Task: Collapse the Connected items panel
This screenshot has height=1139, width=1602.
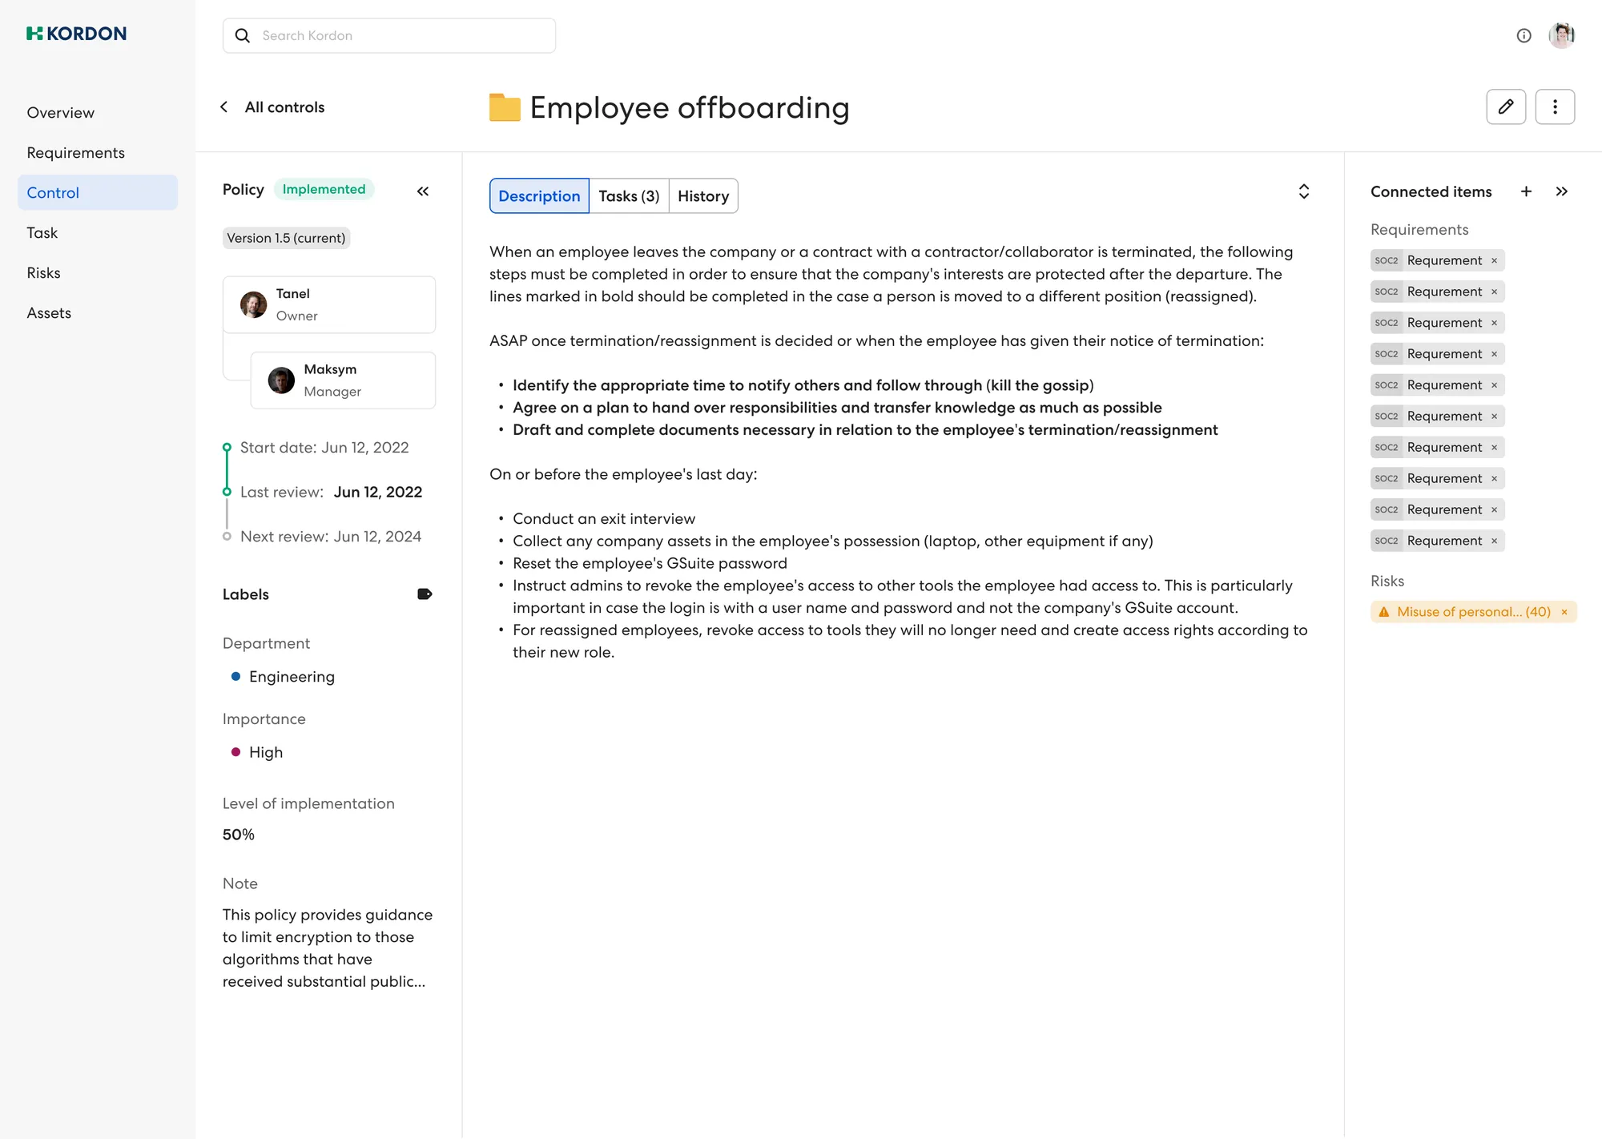Action: coord(1562,191)
